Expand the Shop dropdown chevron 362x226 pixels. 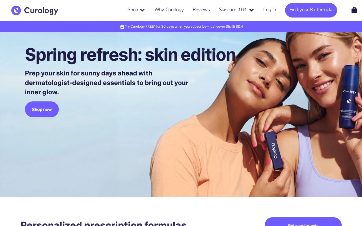(x=143, y=10)
